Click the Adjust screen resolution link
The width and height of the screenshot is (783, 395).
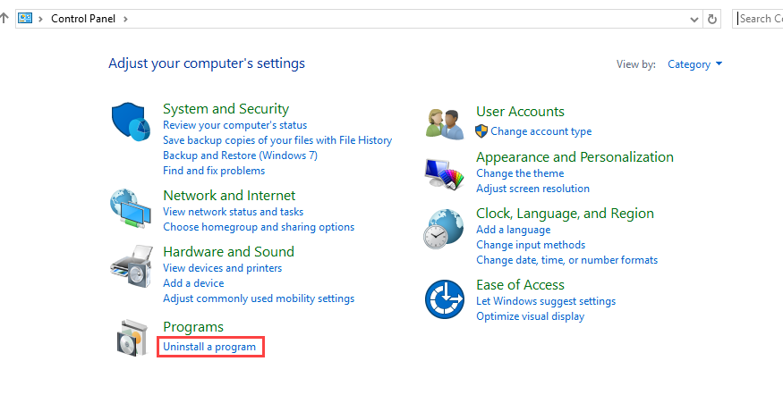[x=532, y=189]
